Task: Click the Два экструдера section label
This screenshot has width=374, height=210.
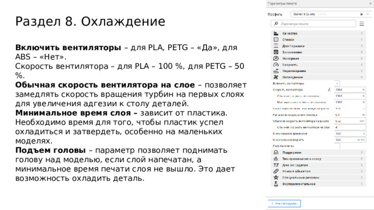Action: click(295, 164)
